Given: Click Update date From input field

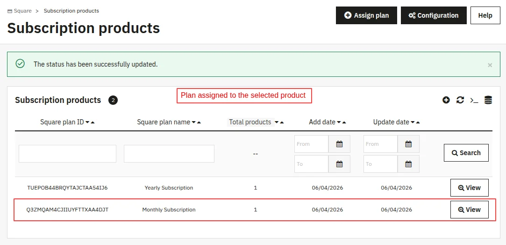Looking at the screenshot, I should (380, 144).
